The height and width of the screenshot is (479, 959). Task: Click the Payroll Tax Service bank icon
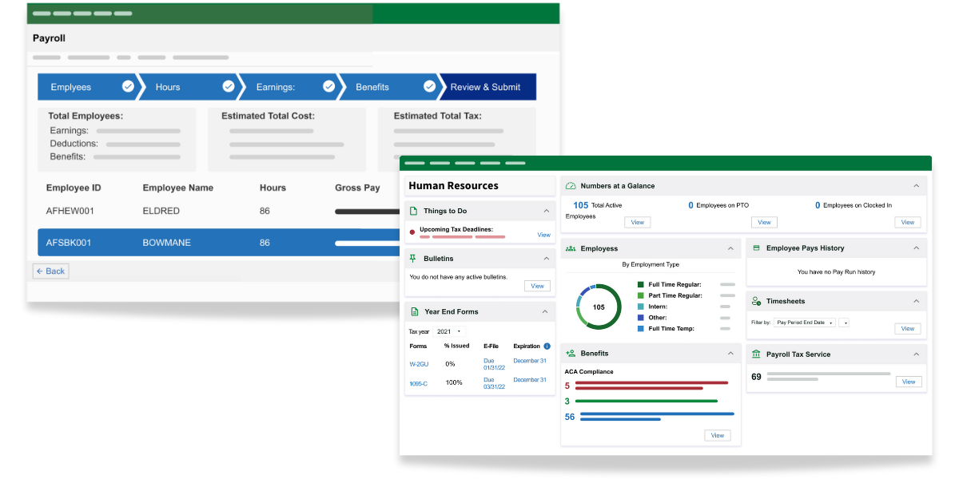pyautogui.click(x=756, y=354)
